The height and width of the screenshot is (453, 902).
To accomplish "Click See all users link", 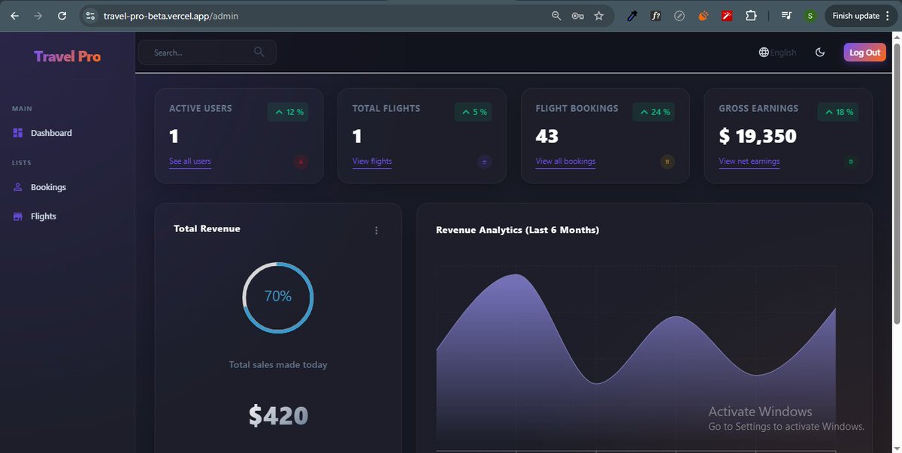I will point(190,162).
